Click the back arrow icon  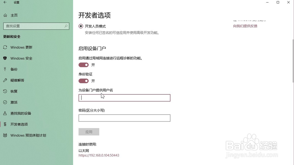click(x=5, y=2)
